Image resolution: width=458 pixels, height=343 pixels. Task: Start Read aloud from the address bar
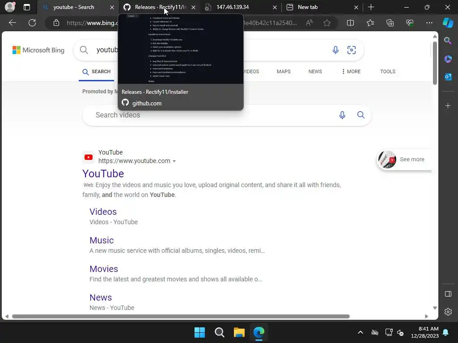pos(309,23)
